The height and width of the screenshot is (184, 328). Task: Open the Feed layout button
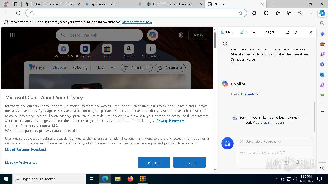tap(137, 68)
